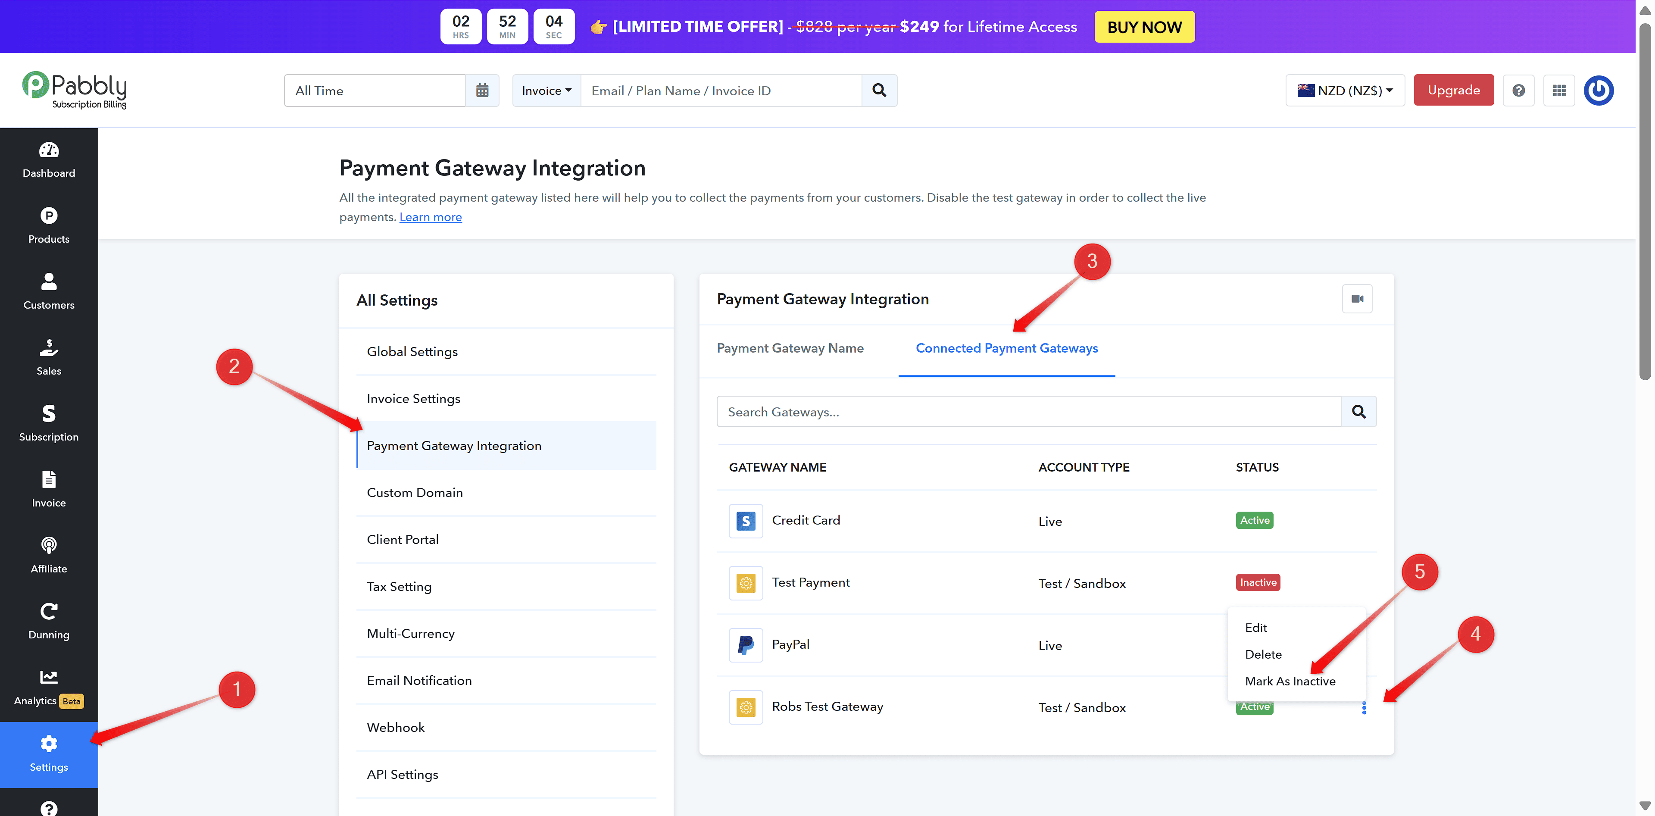Open Webhook settings
The width and height of the screenshot is (1655, 816).
506,727
